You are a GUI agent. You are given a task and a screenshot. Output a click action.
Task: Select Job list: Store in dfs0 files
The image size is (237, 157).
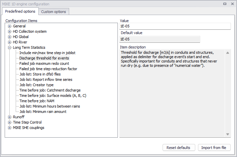coord(40,74)
